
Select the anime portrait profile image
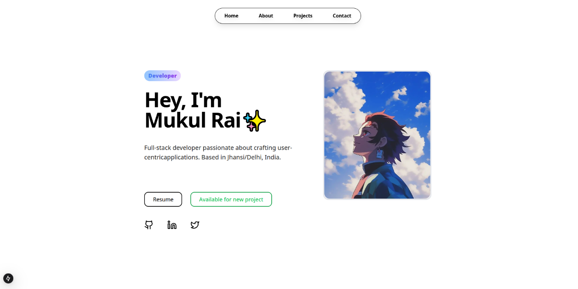click(x=377, y=135)
